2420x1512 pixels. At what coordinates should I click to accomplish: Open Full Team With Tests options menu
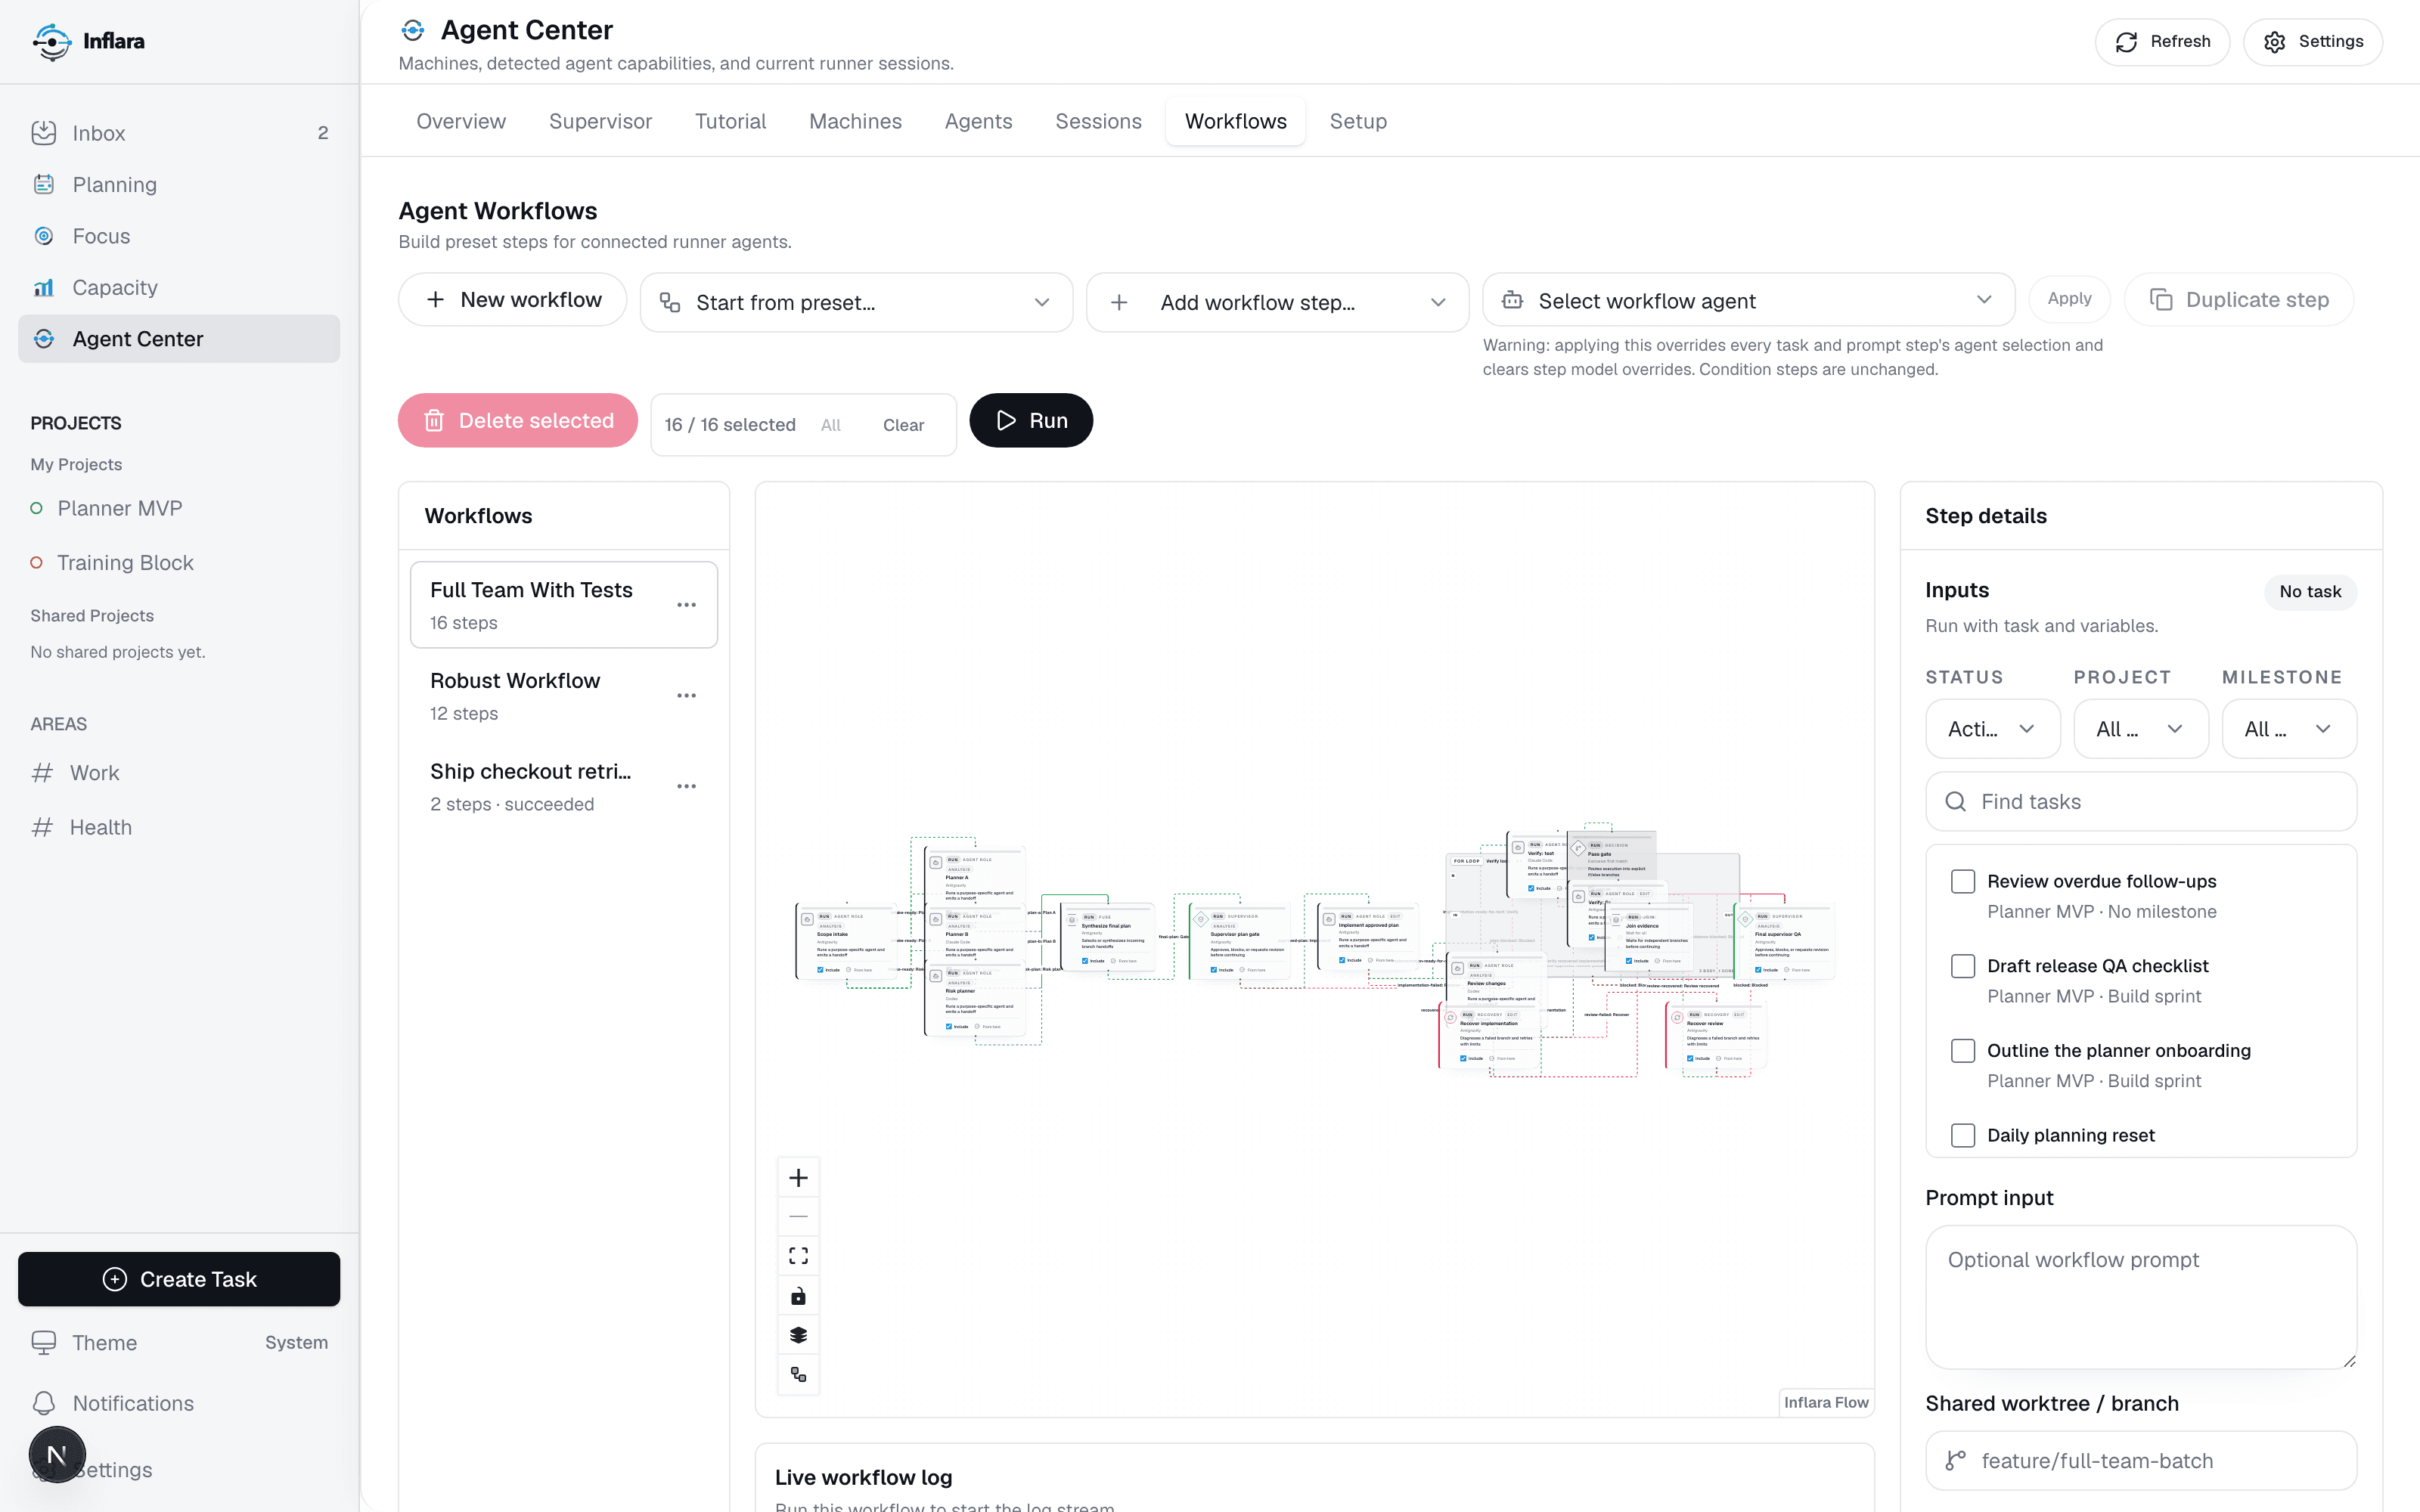686,605
